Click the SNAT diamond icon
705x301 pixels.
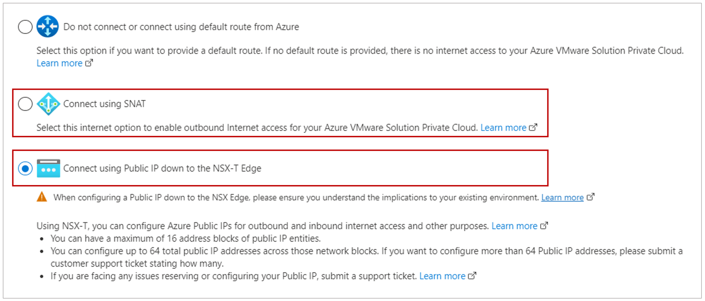click(48, 104)
